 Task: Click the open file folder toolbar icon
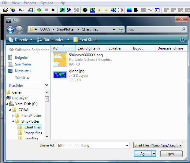[6, 10]
